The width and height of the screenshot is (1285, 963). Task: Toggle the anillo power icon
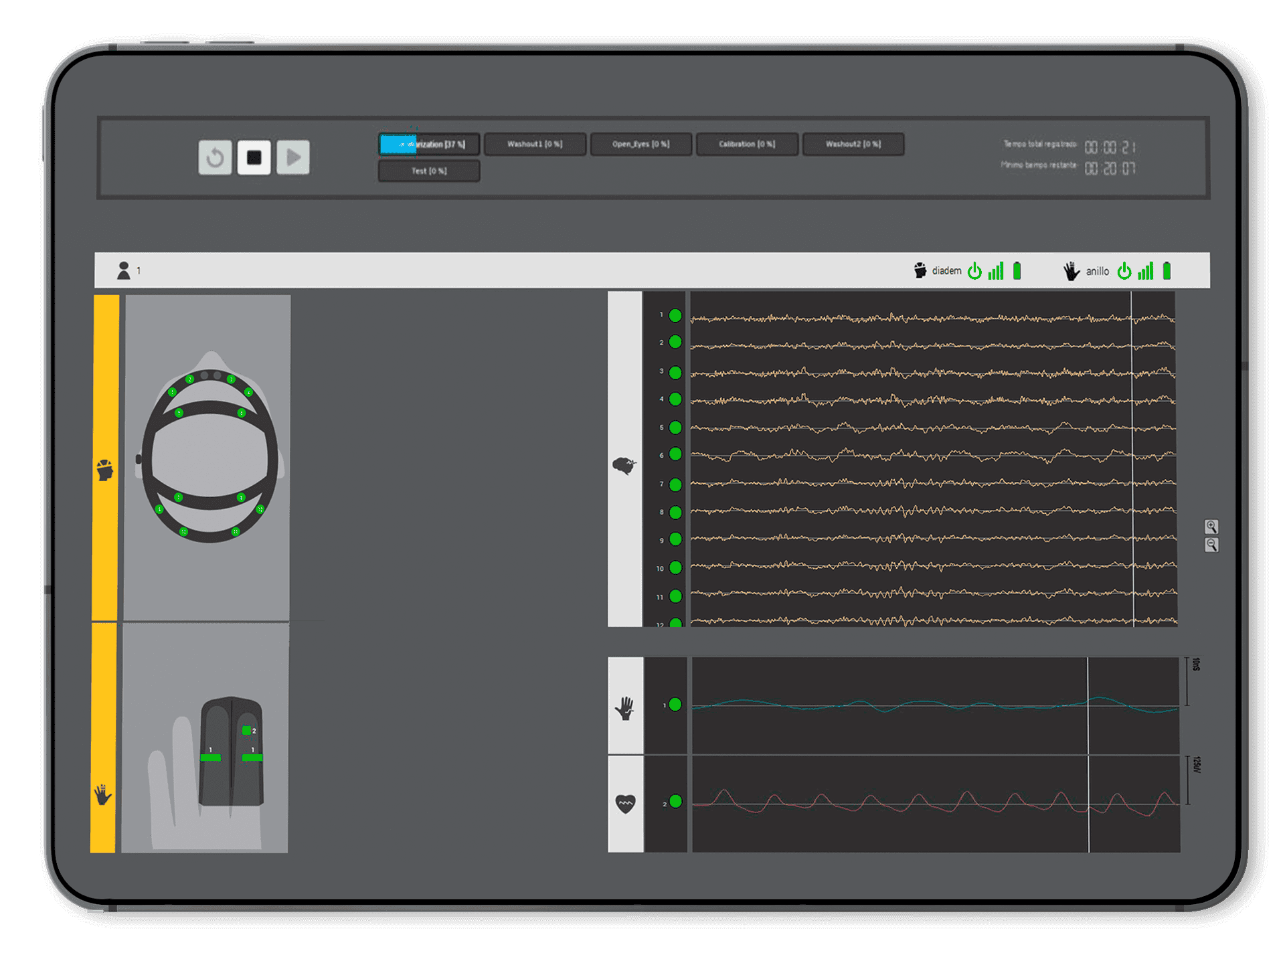(1124, 271)
